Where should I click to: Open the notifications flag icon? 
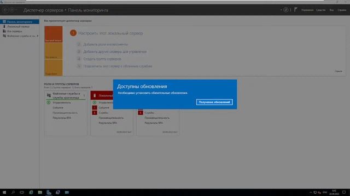295,10
